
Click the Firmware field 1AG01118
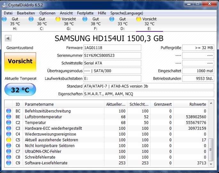(112, 48)
